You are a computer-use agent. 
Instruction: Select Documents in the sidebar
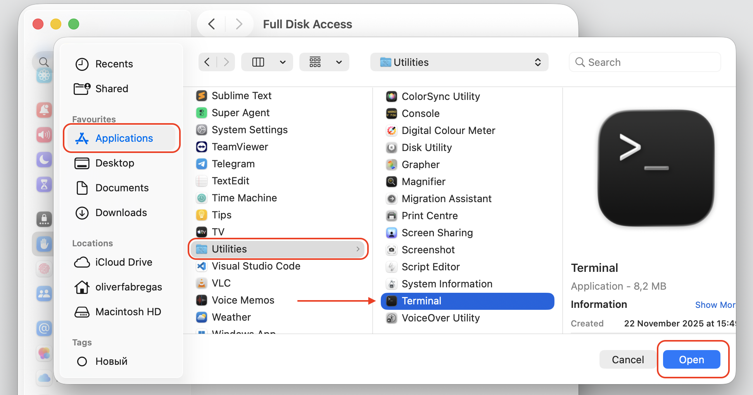point(122,188)
